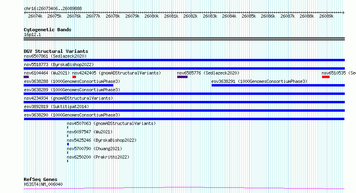Click the 26076k ruler position
Screen dimensions: 356x193
pos(74,16)
